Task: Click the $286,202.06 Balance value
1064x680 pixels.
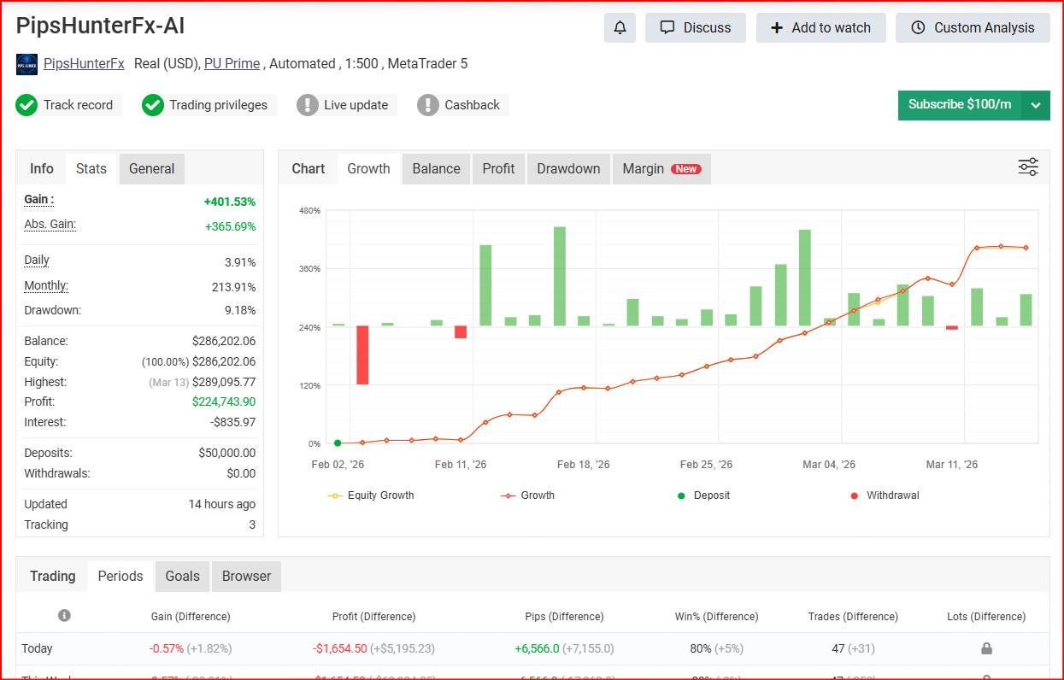Action: click(x=224, y=341)
